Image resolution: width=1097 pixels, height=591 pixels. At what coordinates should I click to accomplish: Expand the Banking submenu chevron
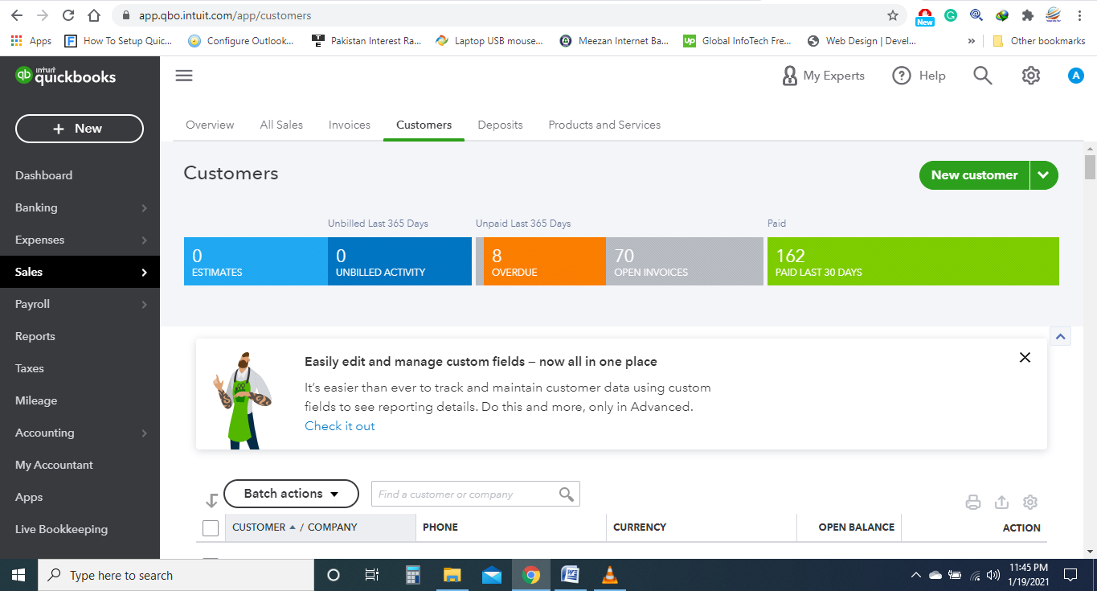point(145,207)
